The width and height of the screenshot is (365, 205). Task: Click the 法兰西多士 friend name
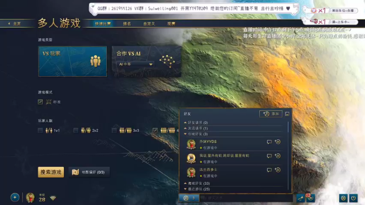pyautogui.click(x=208, y=169)
